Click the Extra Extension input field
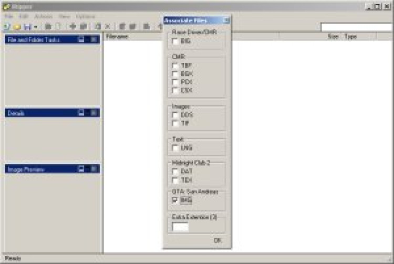 [x=180, y=227]
